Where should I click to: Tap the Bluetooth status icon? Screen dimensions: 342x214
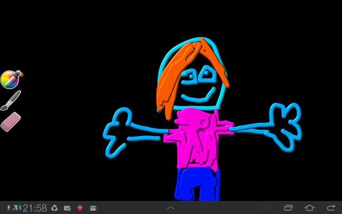click(x=20, y=208)
